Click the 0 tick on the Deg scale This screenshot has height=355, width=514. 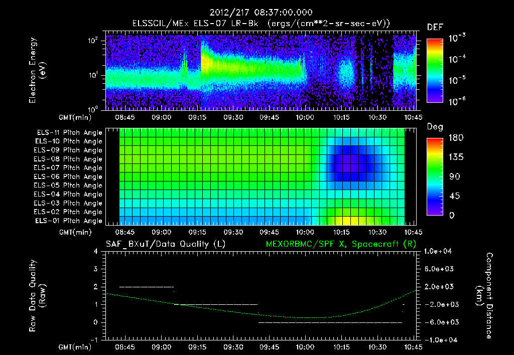click(x=452, y=215)
